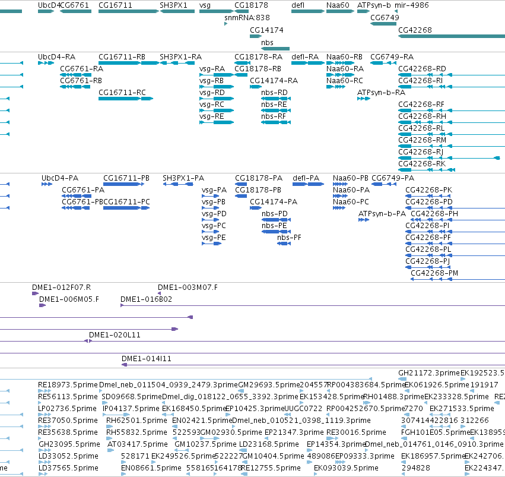
Task: Select the CG42268 gene label
Action: (415, 30)
